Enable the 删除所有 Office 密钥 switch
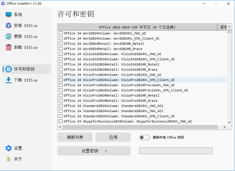 [144, 137]
